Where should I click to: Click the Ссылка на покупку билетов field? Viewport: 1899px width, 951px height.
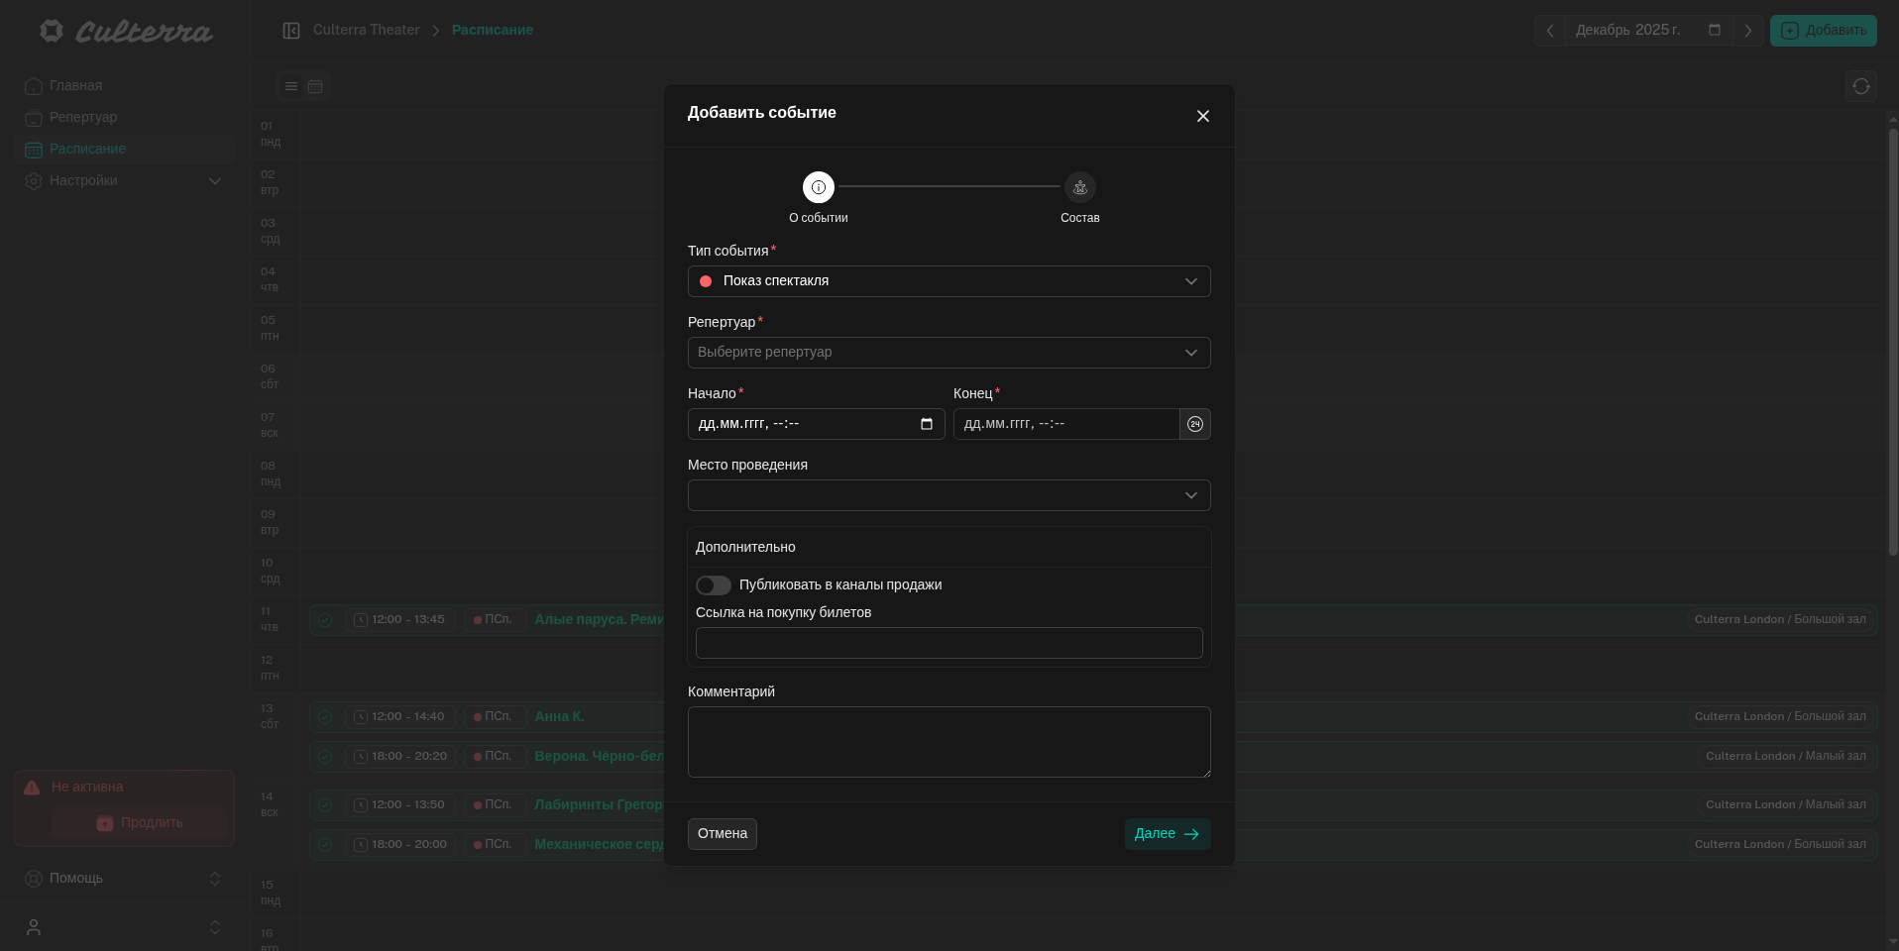coord(949,643)
